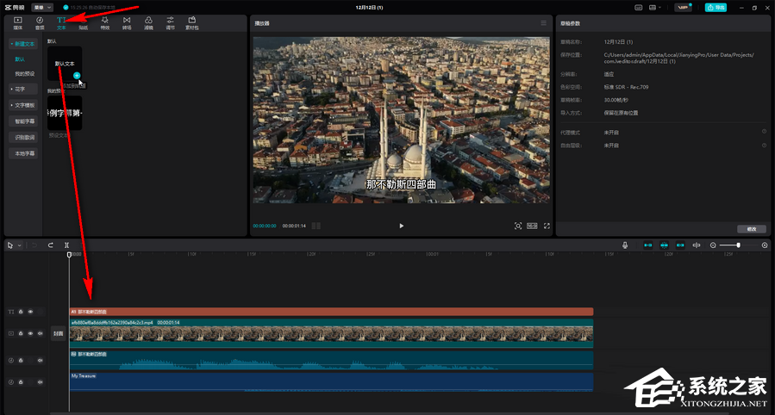Screen dimensions: 775x415
Task: Click the microphone record icon above timeline
Action: tap(625, 245)
